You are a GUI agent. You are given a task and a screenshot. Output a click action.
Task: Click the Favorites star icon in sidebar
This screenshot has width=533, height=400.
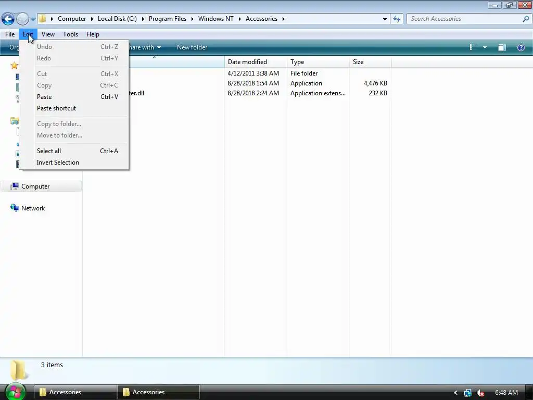coord(14,65)
